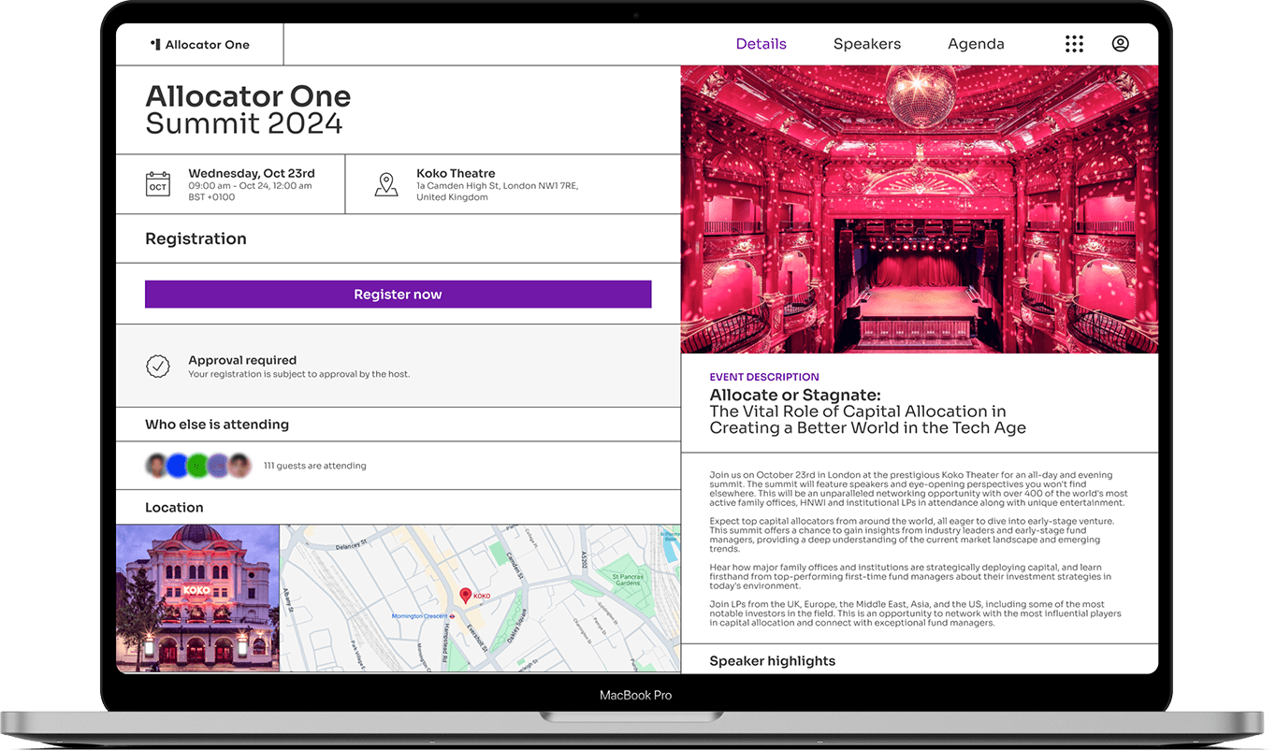Open the Koko Theatre venue link
Screen dimensions: 1276x750
[456, 173]
